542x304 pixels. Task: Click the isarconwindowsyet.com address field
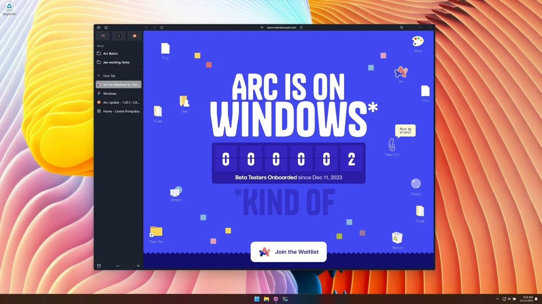(x=281, y=27)
